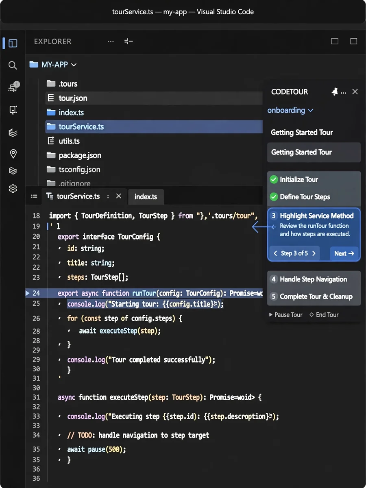Open the location pin view in activity bar
The width and height of the screenshot is (366, 488).
[x=13, y=154]
